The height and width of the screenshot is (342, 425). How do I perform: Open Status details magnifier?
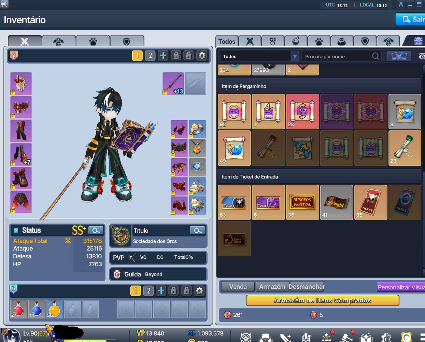click(x=96, y=230)
